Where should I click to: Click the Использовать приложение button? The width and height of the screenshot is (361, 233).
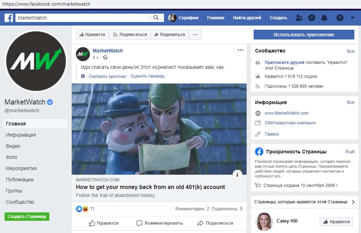304,35
